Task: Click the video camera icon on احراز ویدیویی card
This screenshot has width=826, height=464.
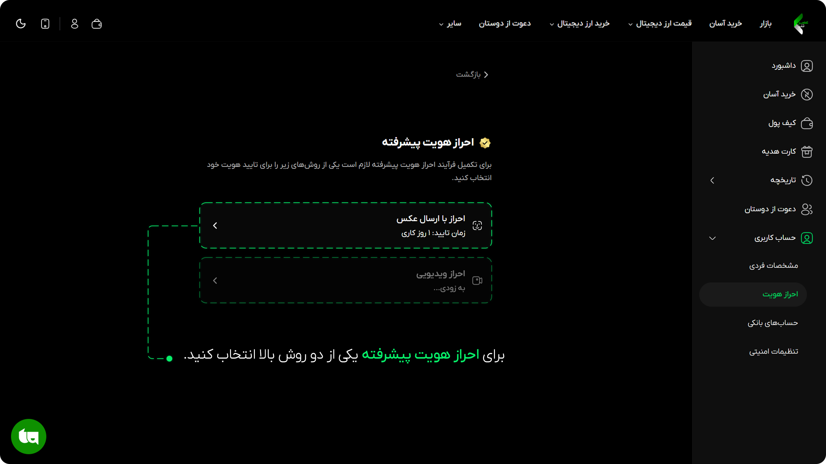Action: (x=477, y=281)
